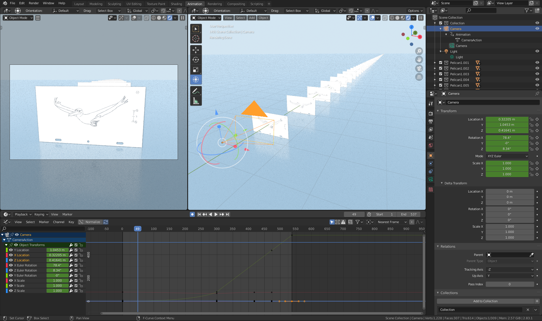The width and height of the screenshot is (542, 321).
Task: Open the File menu
Action: point(12,3)
